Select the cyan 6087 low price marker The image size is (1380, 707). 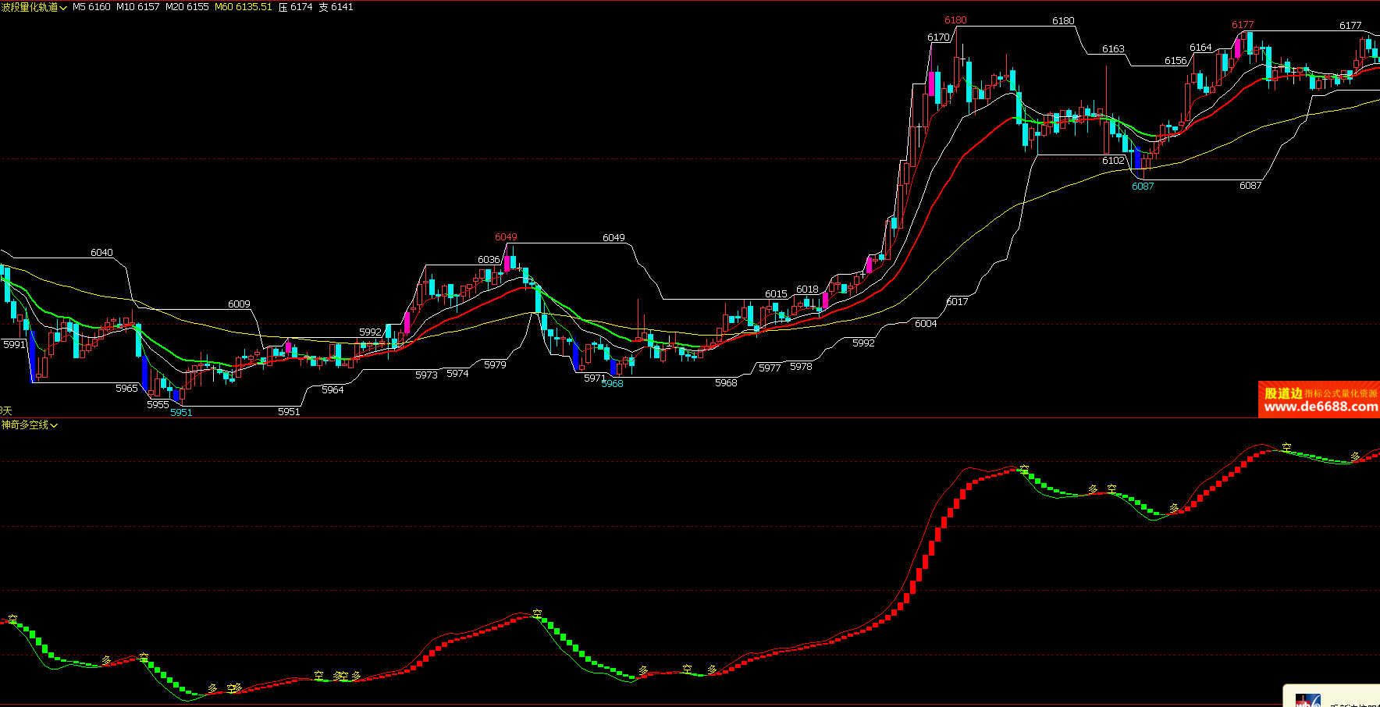point(1143,187)
